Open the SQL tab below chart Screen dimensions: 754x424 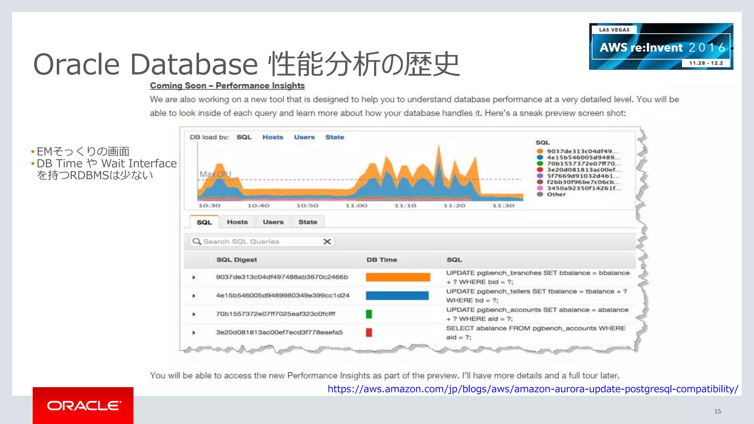click(x=204, y=222)
